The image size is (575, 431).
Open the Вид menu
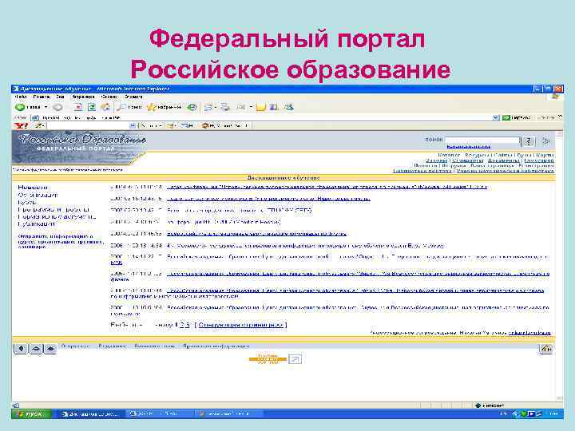60,97
